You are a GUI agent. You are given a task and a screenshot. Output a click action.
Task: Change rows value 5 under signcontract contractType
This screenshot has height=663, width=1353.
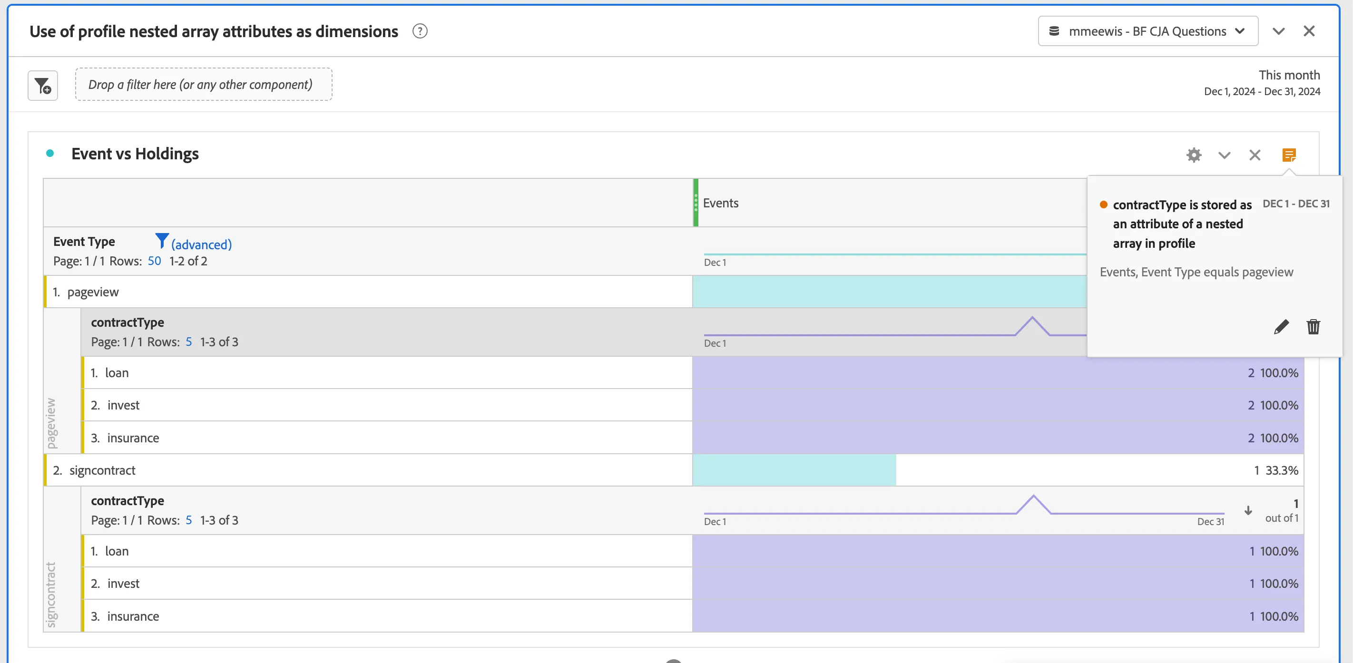(188, 520)
